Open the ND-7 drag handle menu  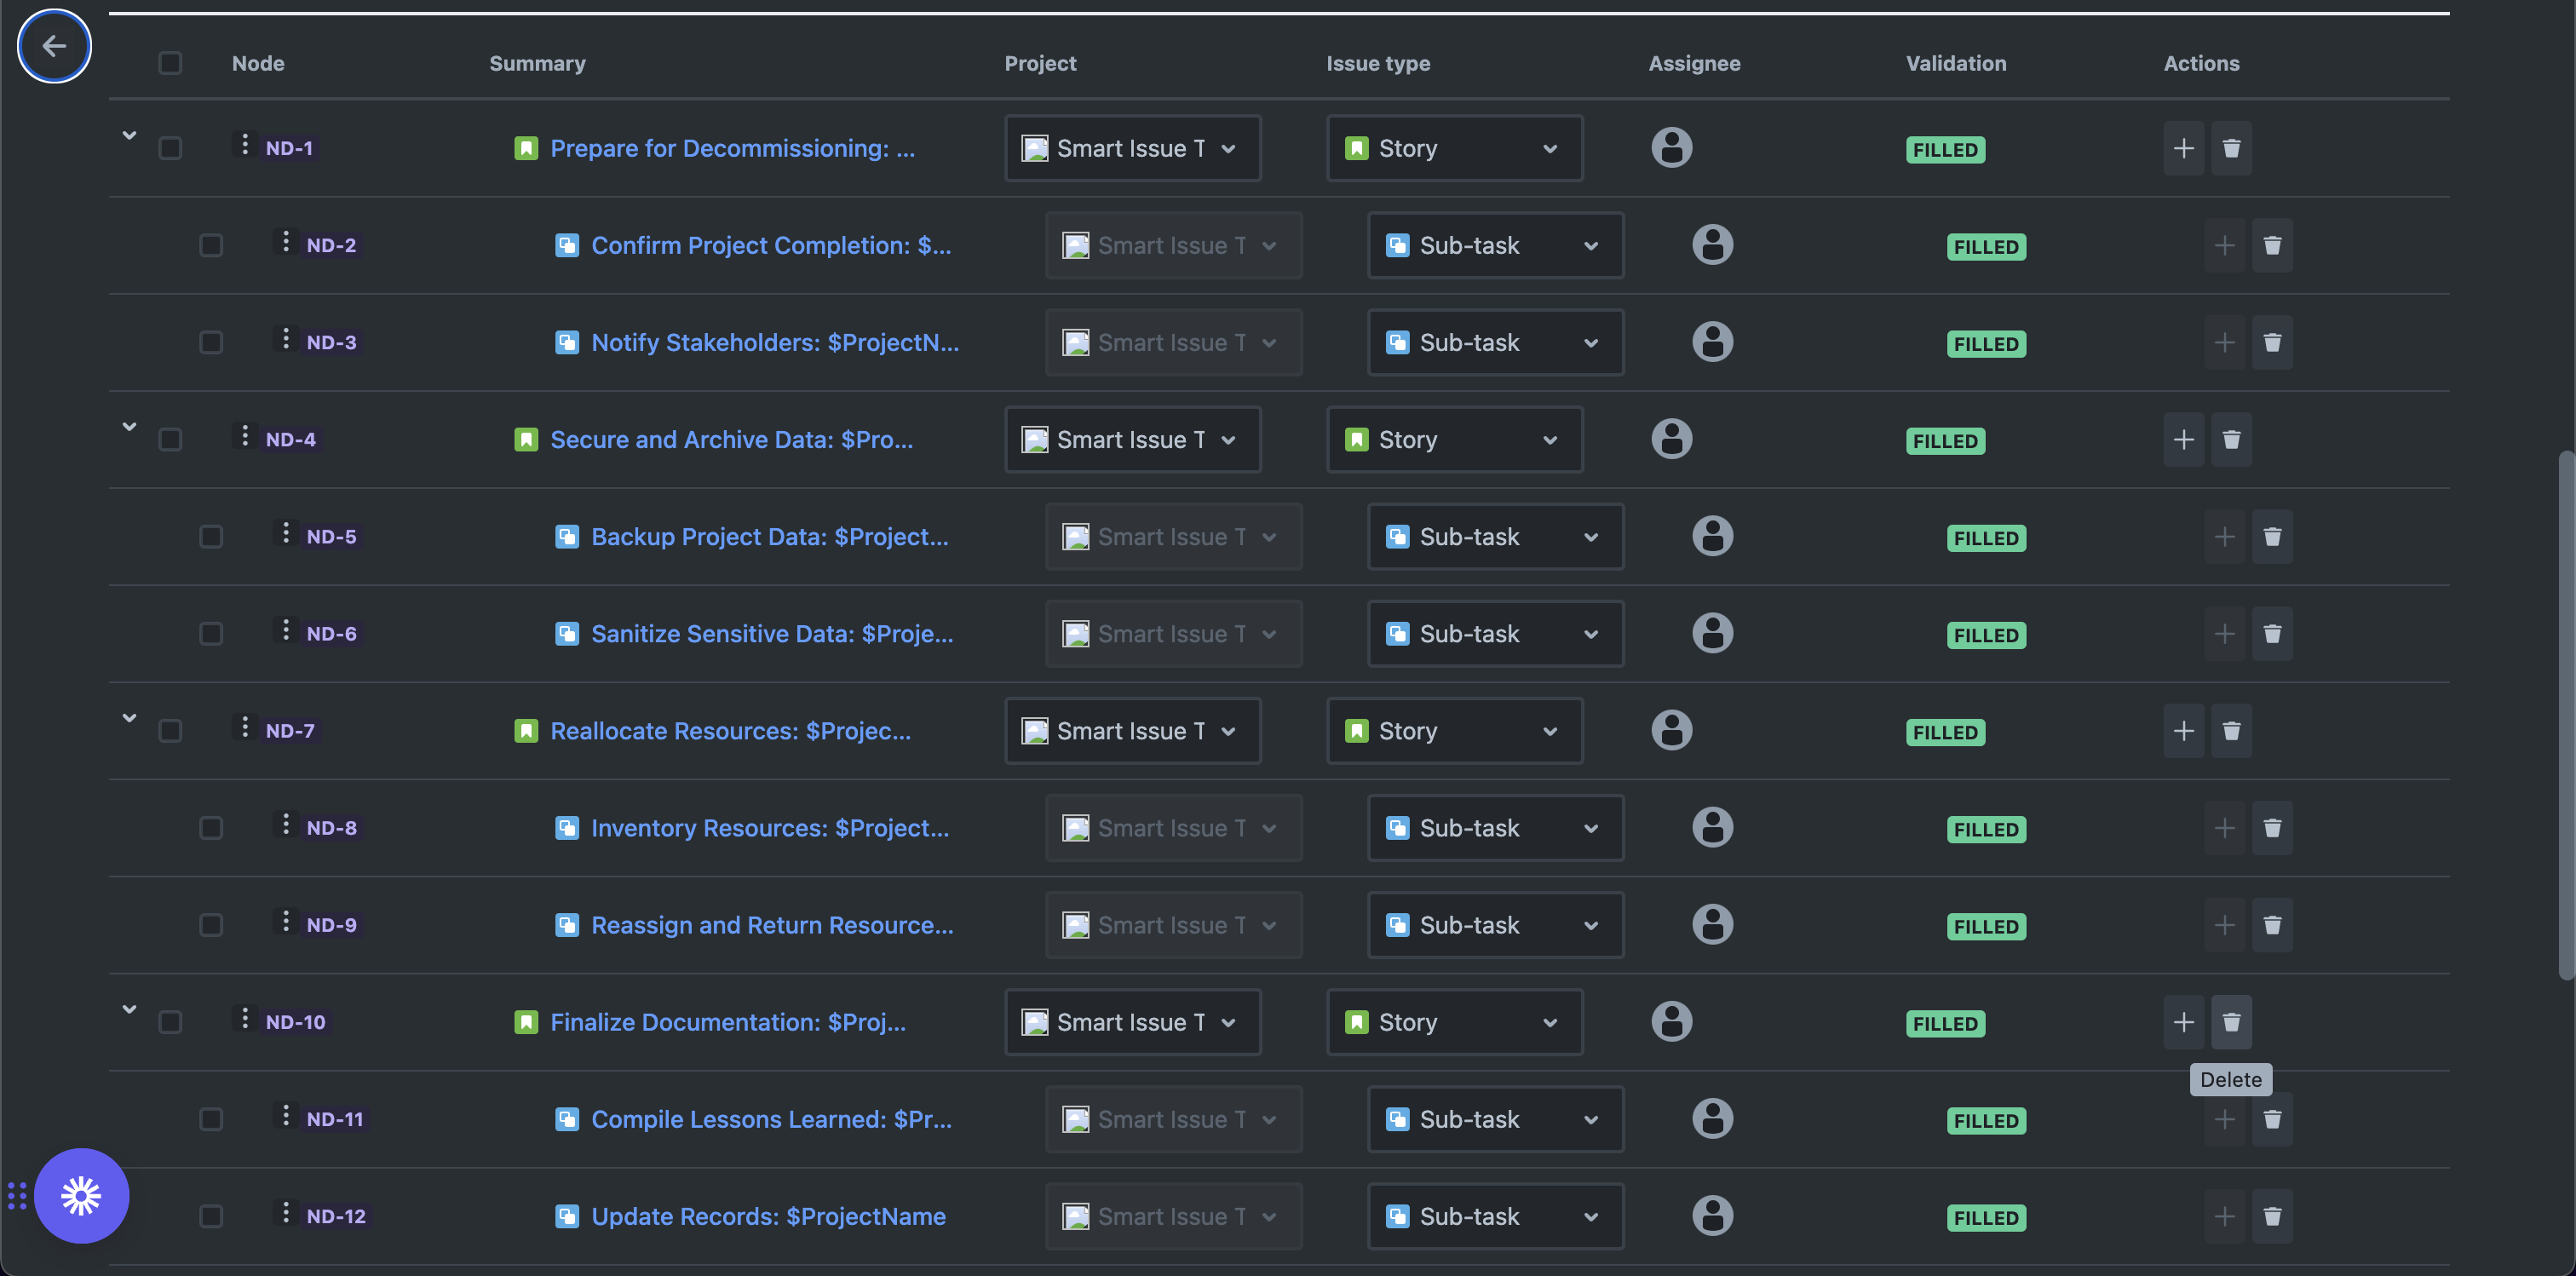pos(245,728)
